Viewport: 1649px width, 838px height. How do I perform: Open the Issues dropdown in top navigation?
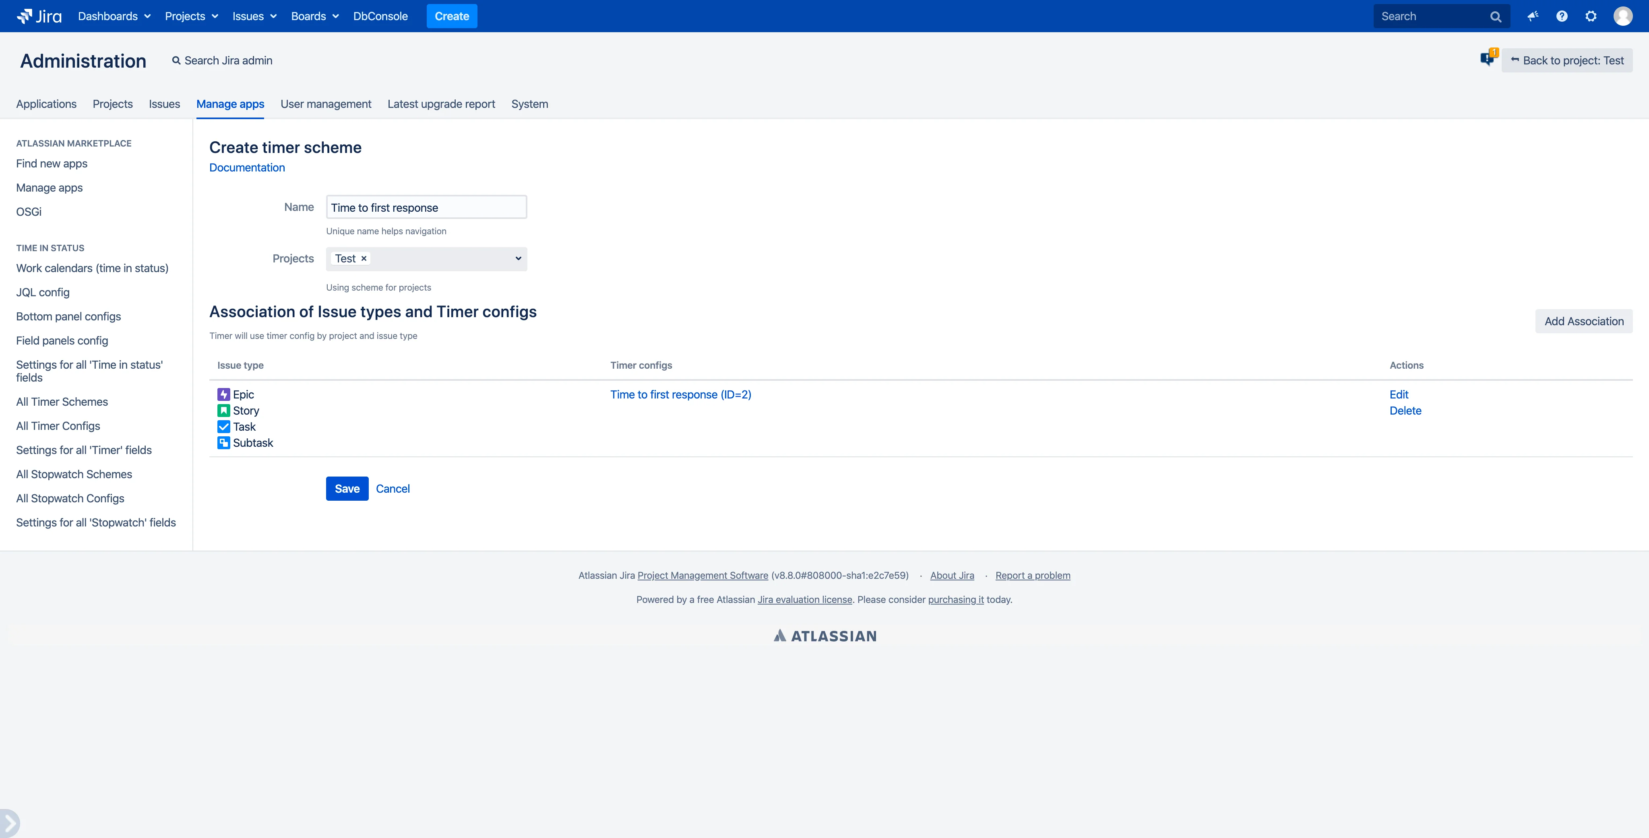tap(254, 16)
